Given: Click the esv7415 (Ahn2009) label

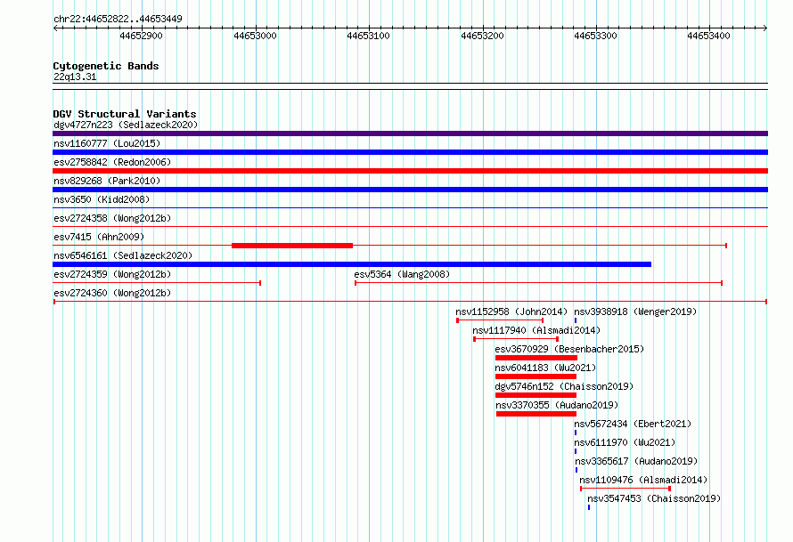Looking at the screenshot, I should click(x=99, y=237).
